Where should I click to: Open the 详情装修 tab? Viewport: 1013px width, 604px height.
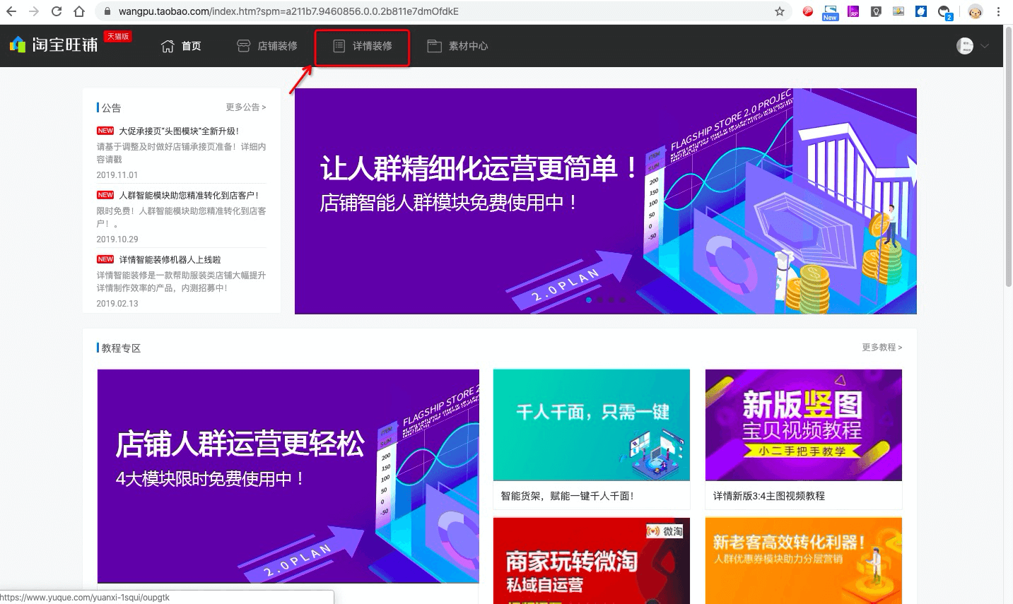[x=363, y=46]
